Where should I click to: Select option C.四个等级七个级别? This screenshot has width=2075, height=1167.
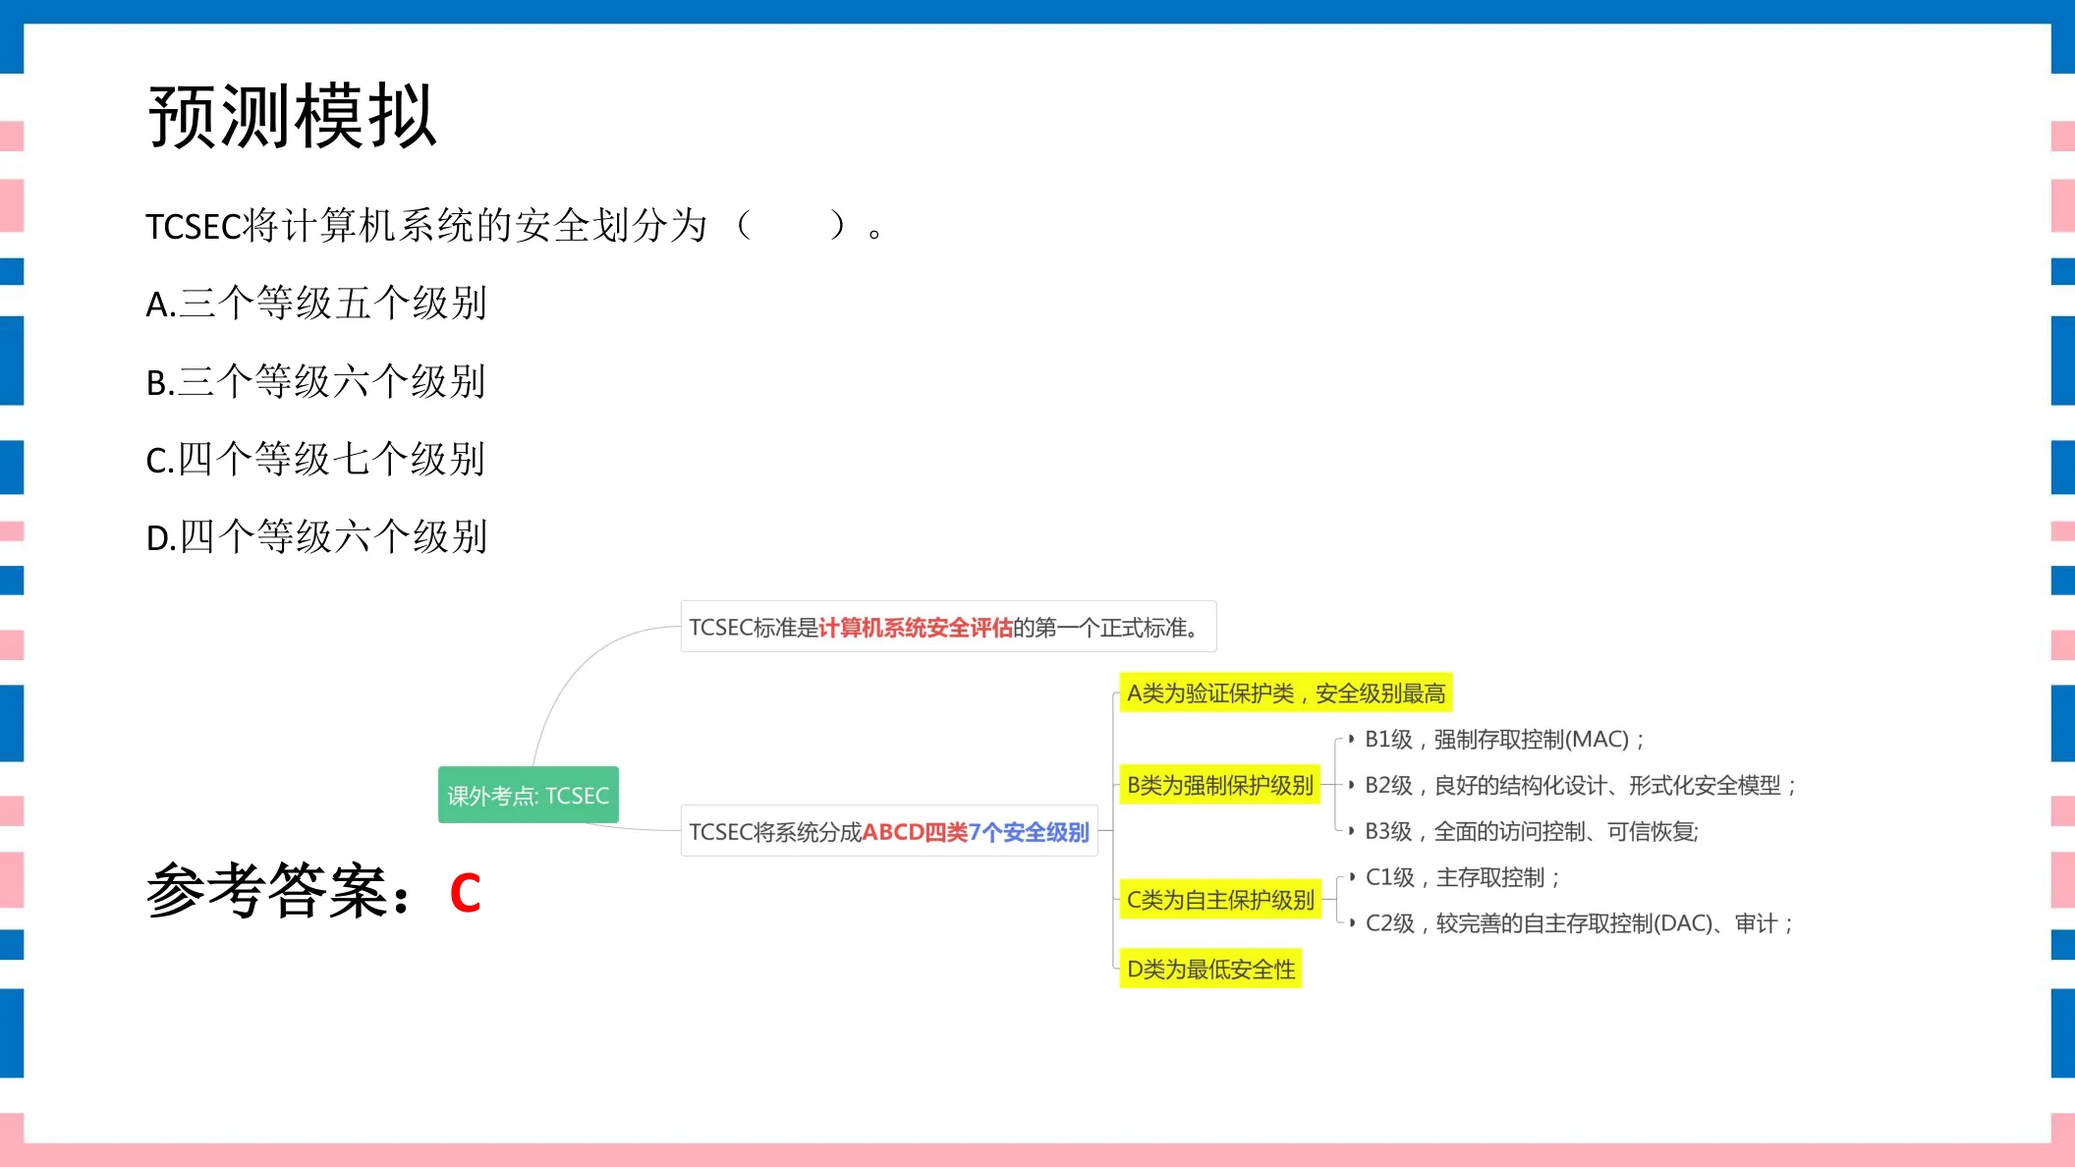tap(316, 459)
